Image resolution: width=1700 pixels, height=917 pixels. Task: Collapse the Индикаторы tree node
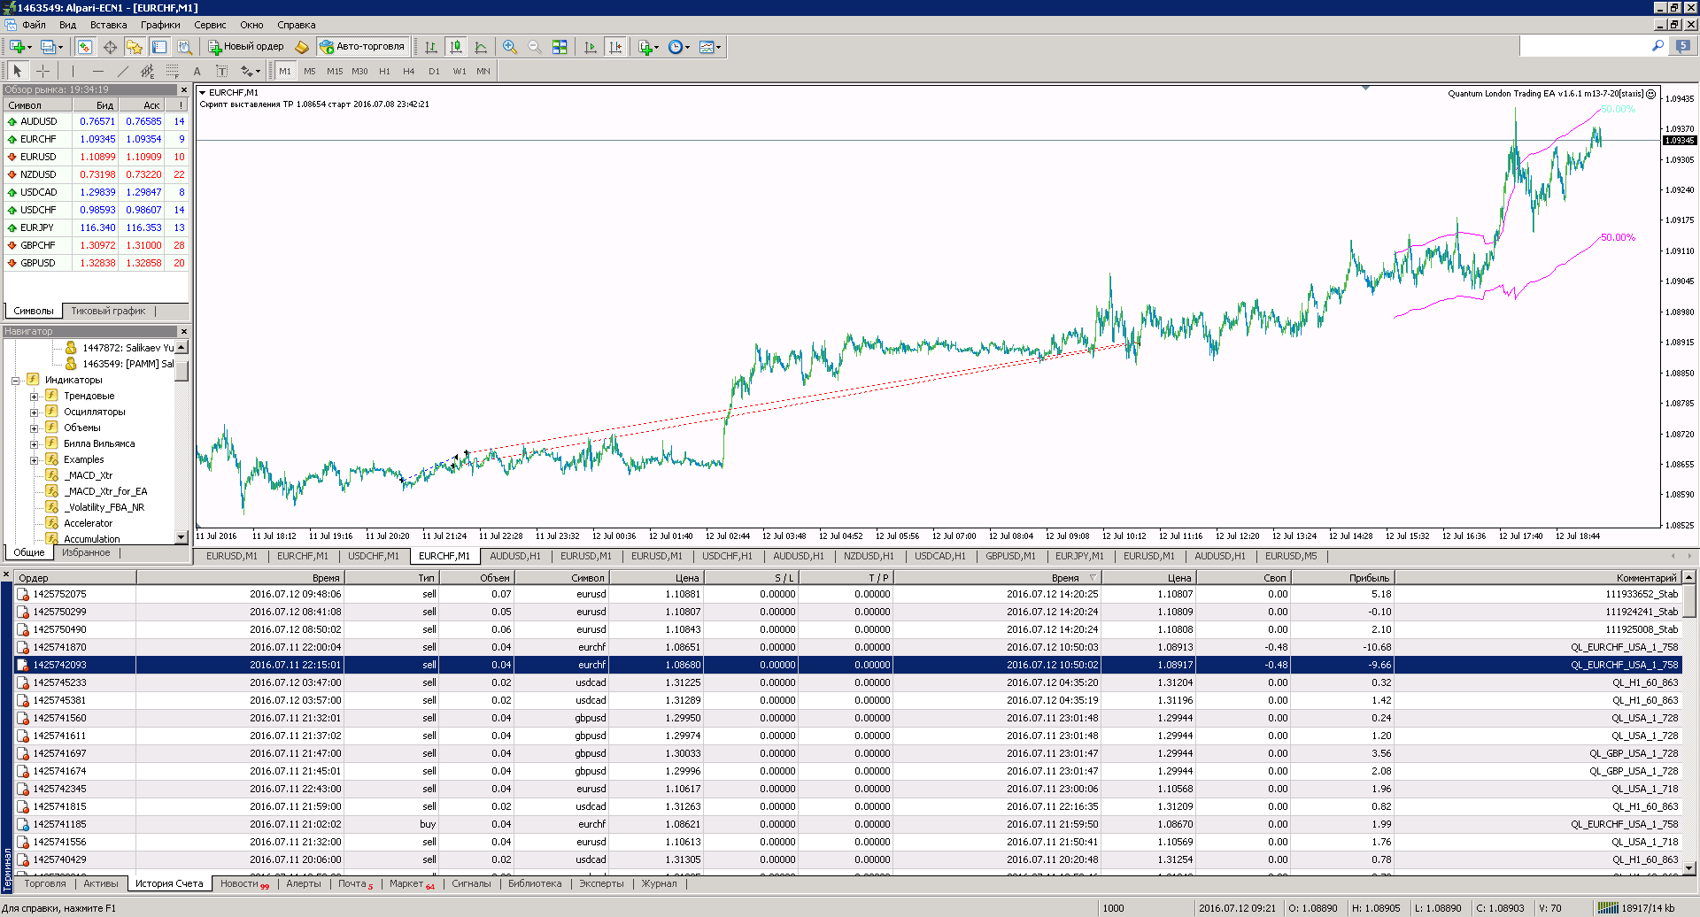pos(15,381)
